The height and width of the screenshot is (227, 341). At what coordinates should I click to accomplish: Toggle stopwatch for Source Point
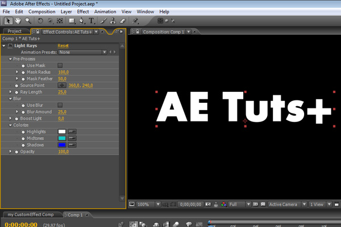coord(16,86)
